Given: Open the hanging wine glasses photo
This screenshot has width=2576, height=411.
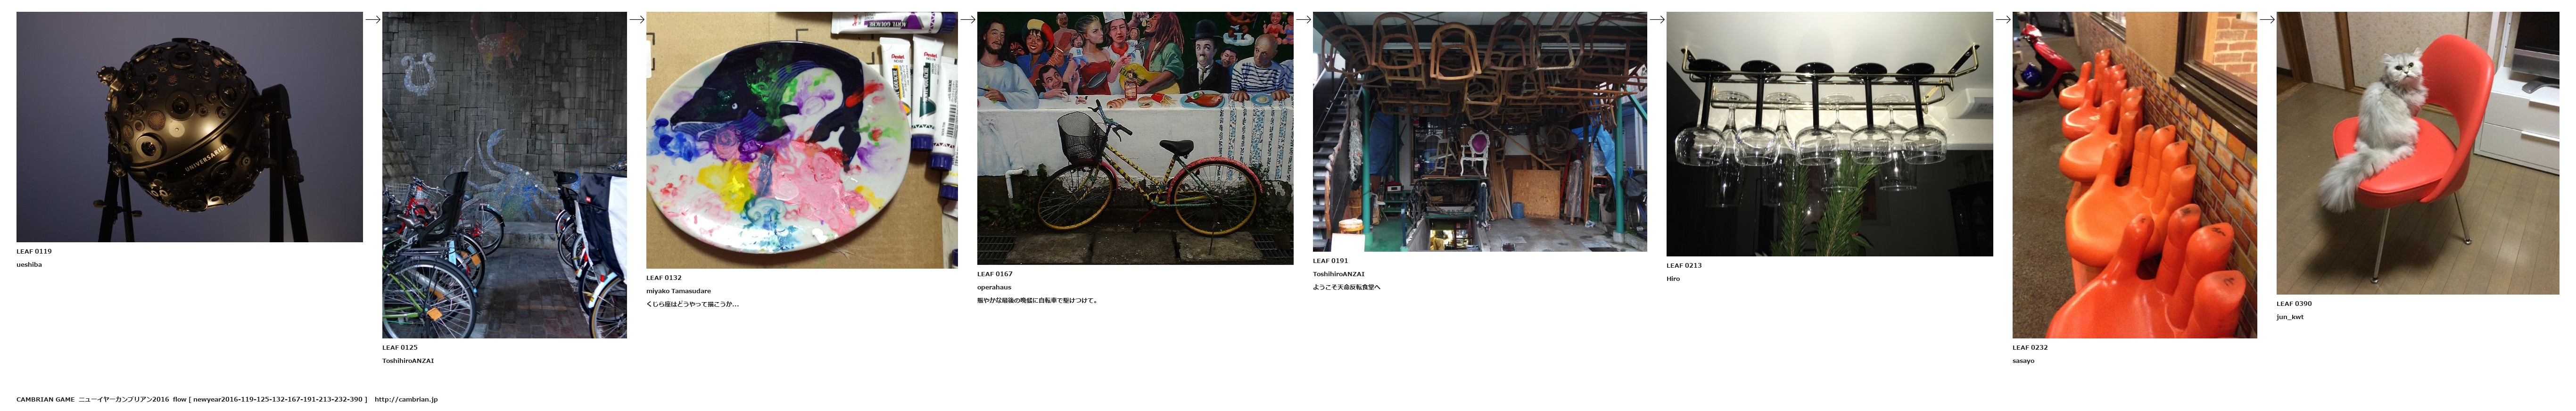Looking at the screenshot, I should (x=1829, y=134).
